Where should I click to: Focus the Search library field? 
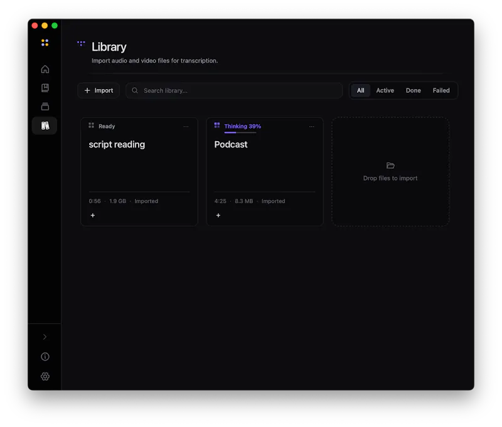(x=234, y=90)
